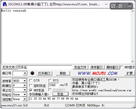Click the fullscreen expand overlay icon

pos(113,6)
